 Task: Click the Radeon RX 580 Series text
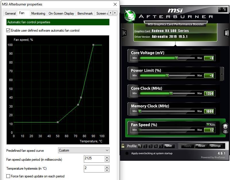point(170,31)
